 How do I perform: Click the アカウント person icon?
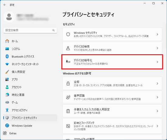[x=7, y=87]
